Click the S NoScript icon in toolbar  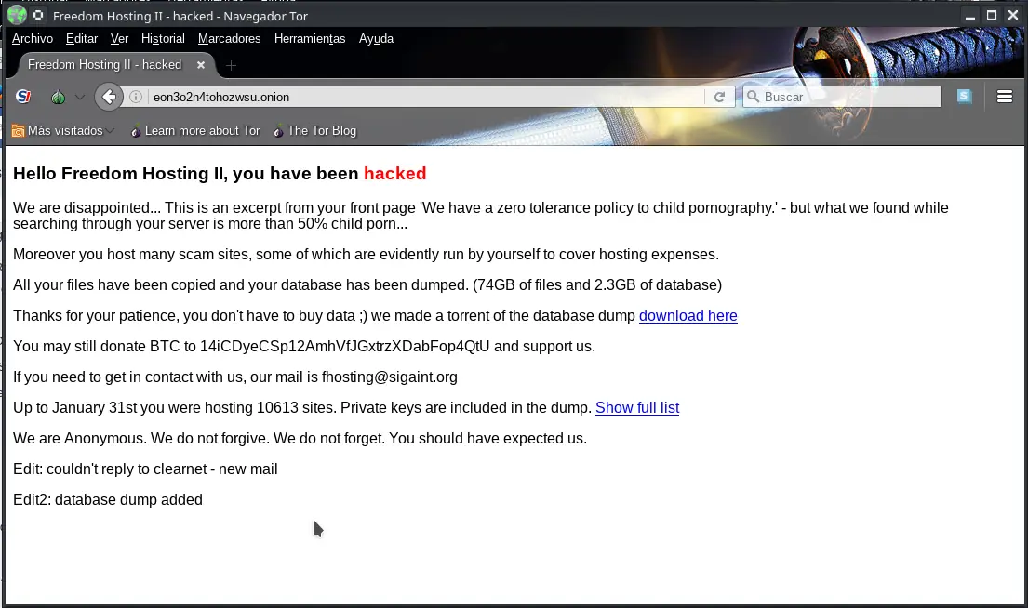pos(23,97)
